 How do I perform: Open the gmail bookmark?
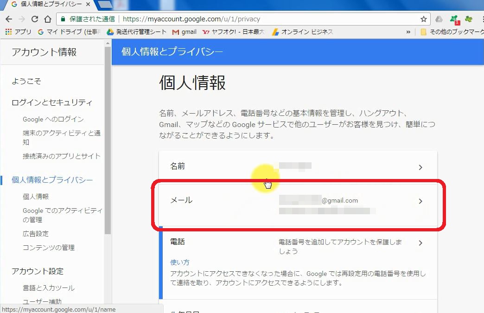(x=184, y=32)
